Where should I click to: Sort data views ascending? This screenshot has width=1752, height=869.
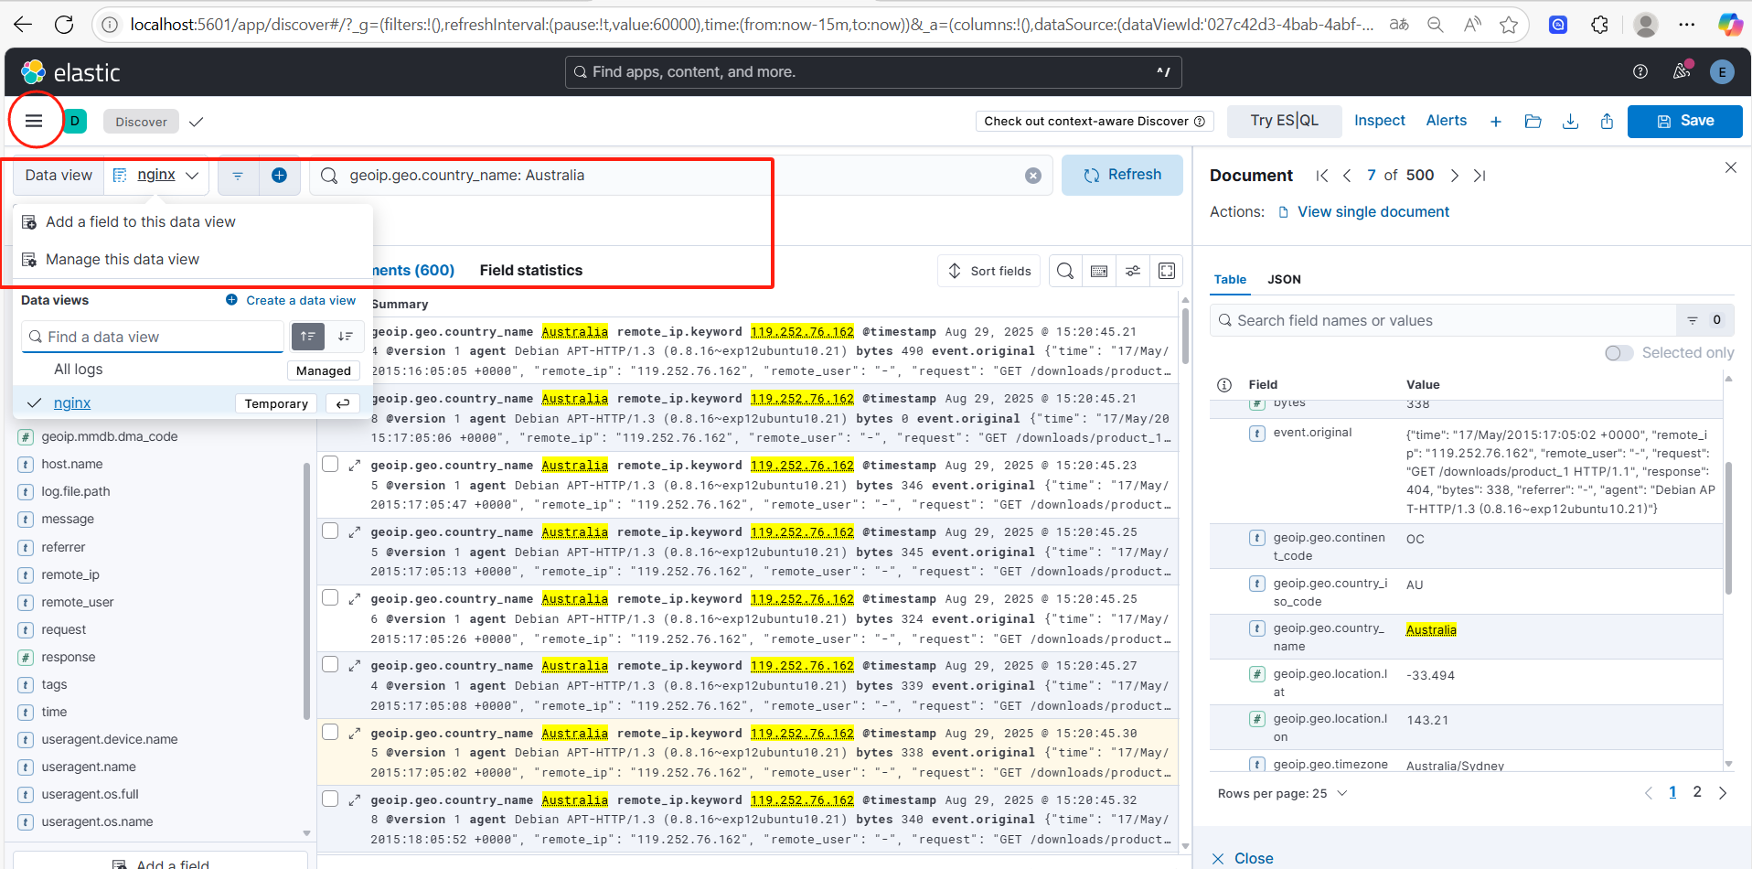[308, 337]
